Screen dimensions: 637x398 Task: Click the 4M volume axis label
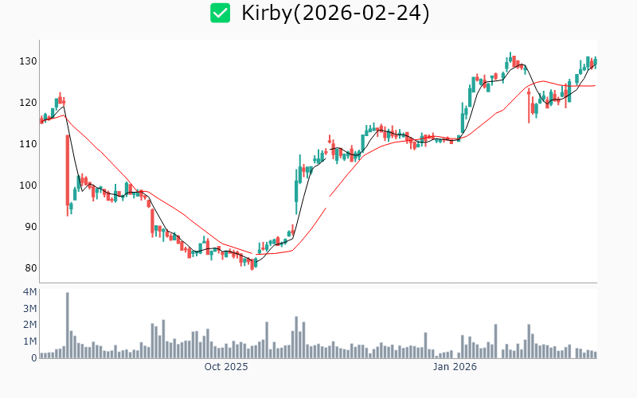(x=29, y=292)
